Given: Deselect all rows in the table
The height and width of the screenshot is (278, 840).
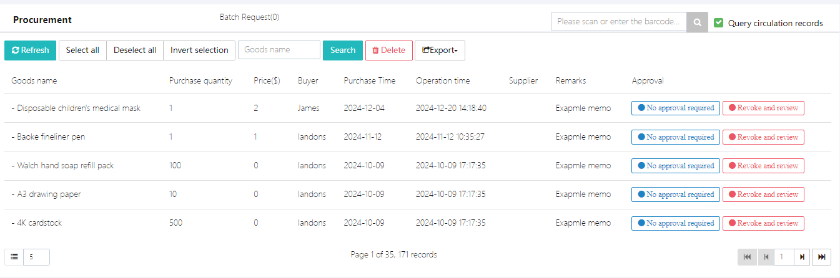Looking at the screenshot, I should pos(135,50).
